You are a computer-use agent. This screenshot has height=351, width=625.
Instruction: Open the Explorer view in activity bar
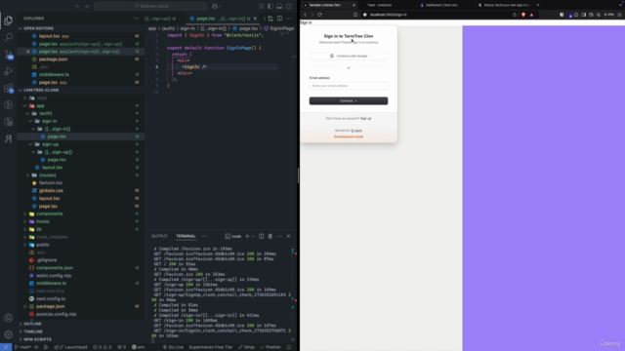click(x=9, y=20)
